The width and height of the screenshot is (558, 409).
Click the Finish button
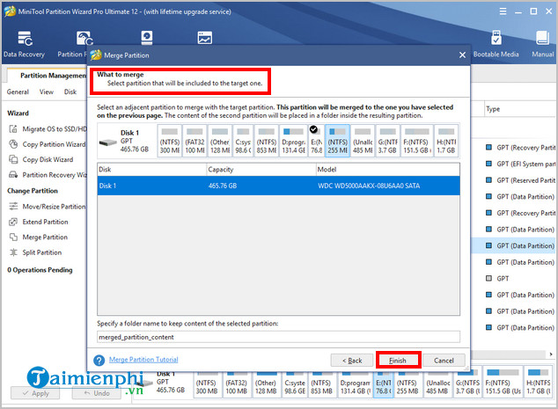click(x=398, y=361)
